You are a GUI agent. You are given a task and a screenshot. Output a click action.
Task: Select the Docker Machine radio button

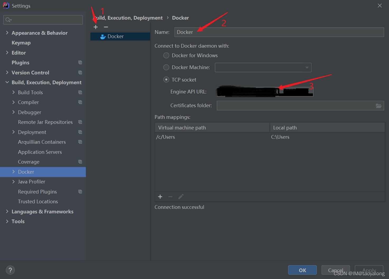[166, 67]
